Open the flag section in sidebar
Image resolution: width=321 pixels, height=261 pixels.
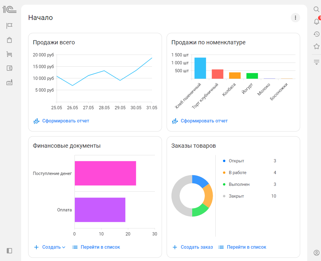coord(9,26)
